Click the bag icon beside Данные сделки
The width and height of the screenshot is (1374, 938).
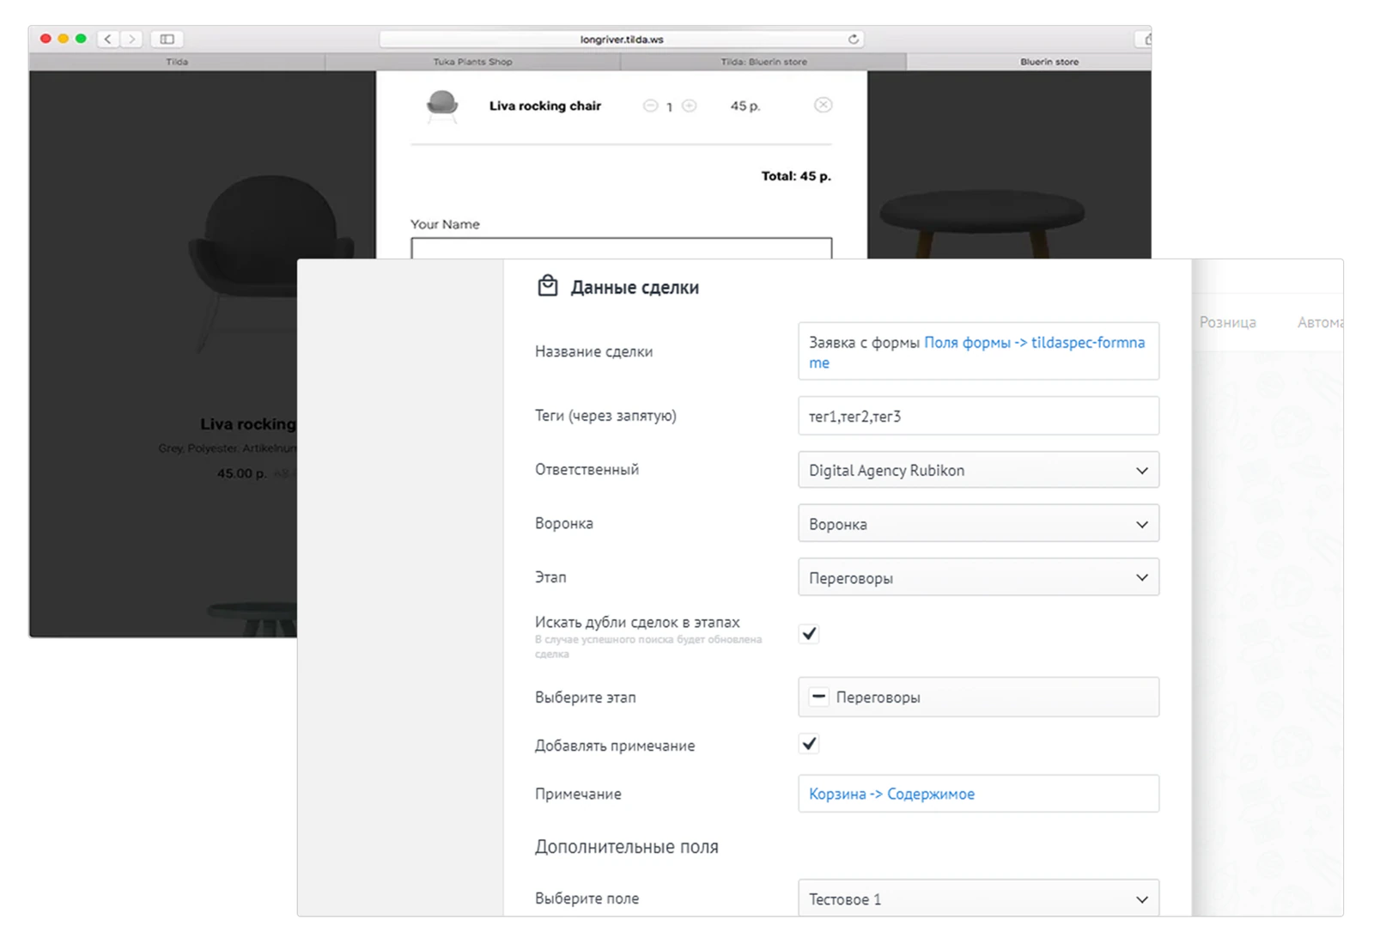point(547,286)
